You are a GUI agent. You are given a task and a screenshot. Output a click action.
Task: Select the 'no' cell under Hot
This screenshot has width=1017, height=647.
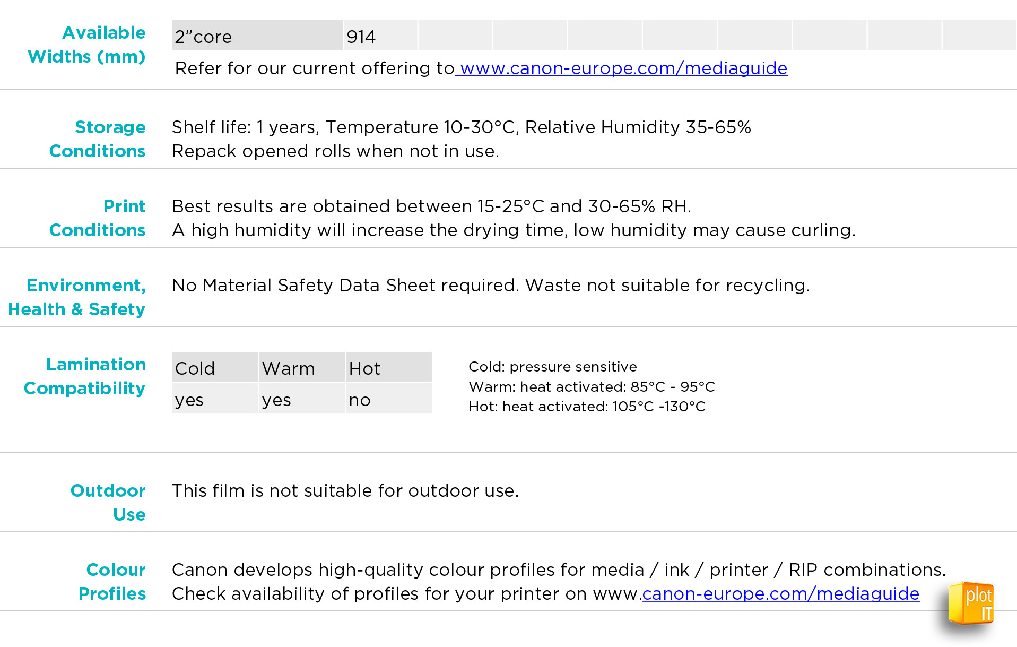click(389, 399)
